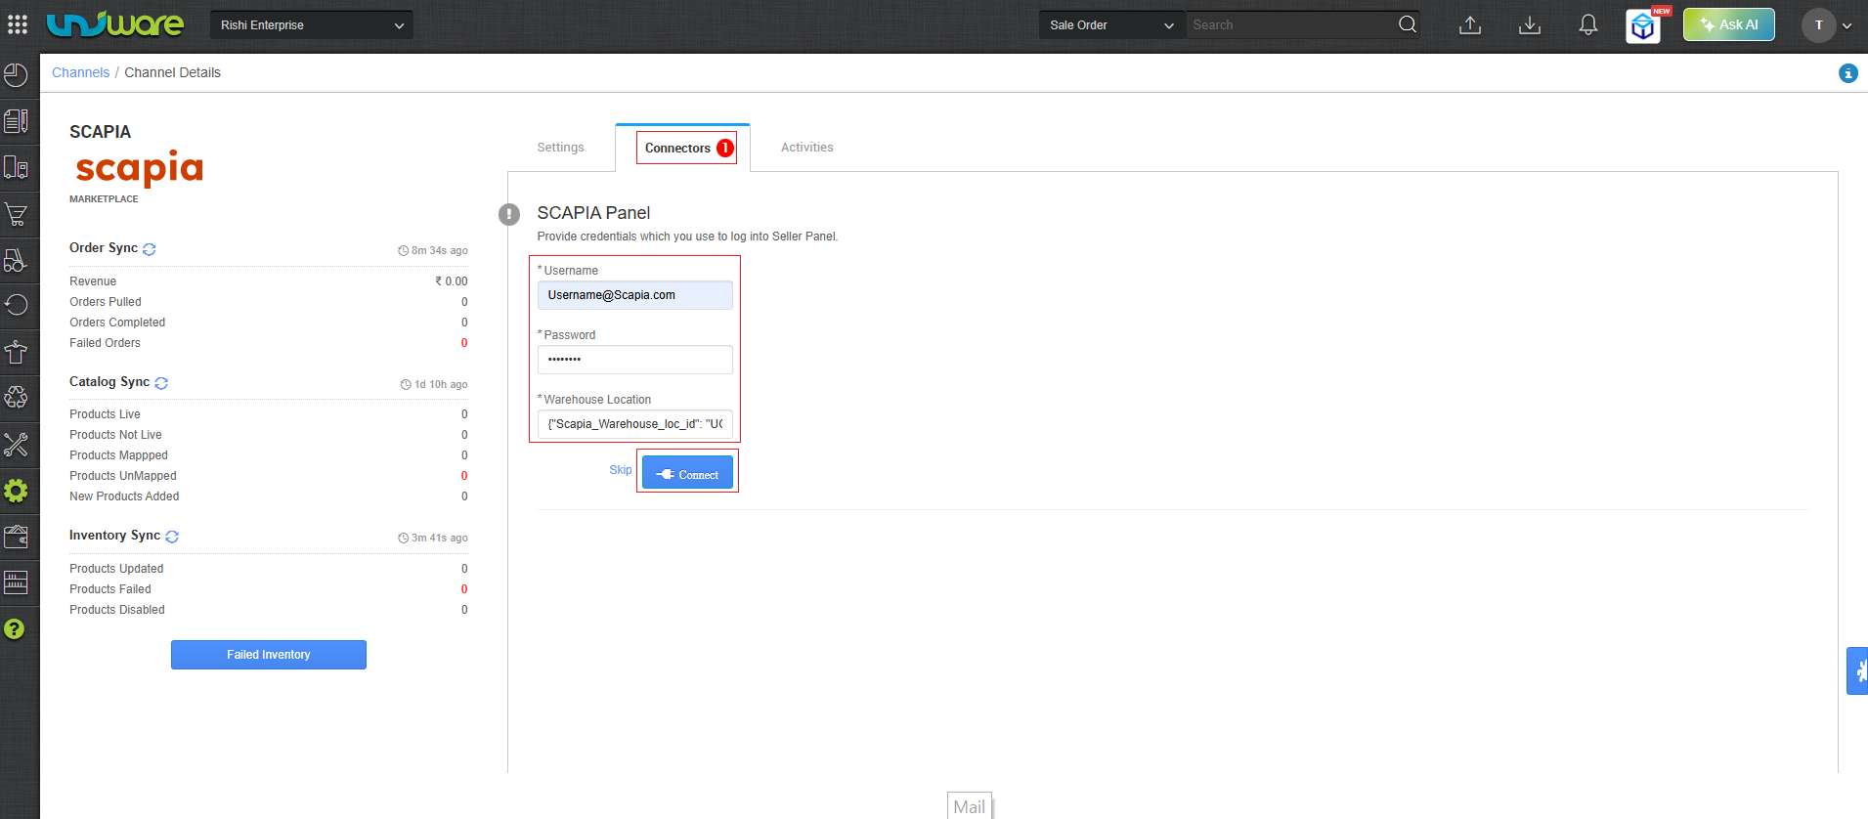The width and height of the screenshot is (1868, 819).
Task: Click the Failed Orders count
Action: (x=464, y=343)
